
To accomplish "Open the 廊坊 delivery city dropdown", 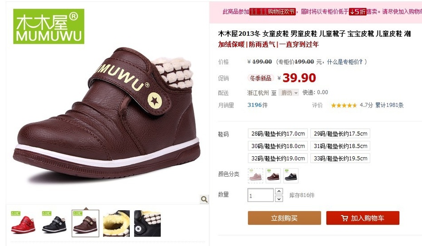I will click(x=289, y=93).
